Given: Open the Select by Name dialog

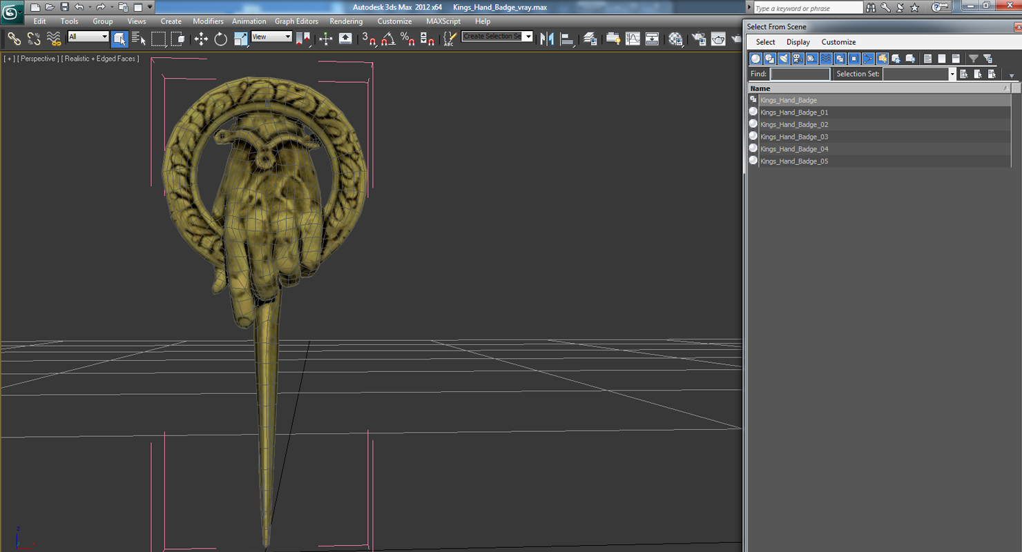Looking at the screenshot, I should point(139,39).
